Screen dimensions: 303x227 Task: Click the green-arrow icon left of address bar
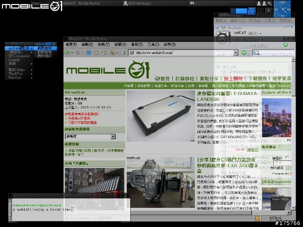[123, 52]
